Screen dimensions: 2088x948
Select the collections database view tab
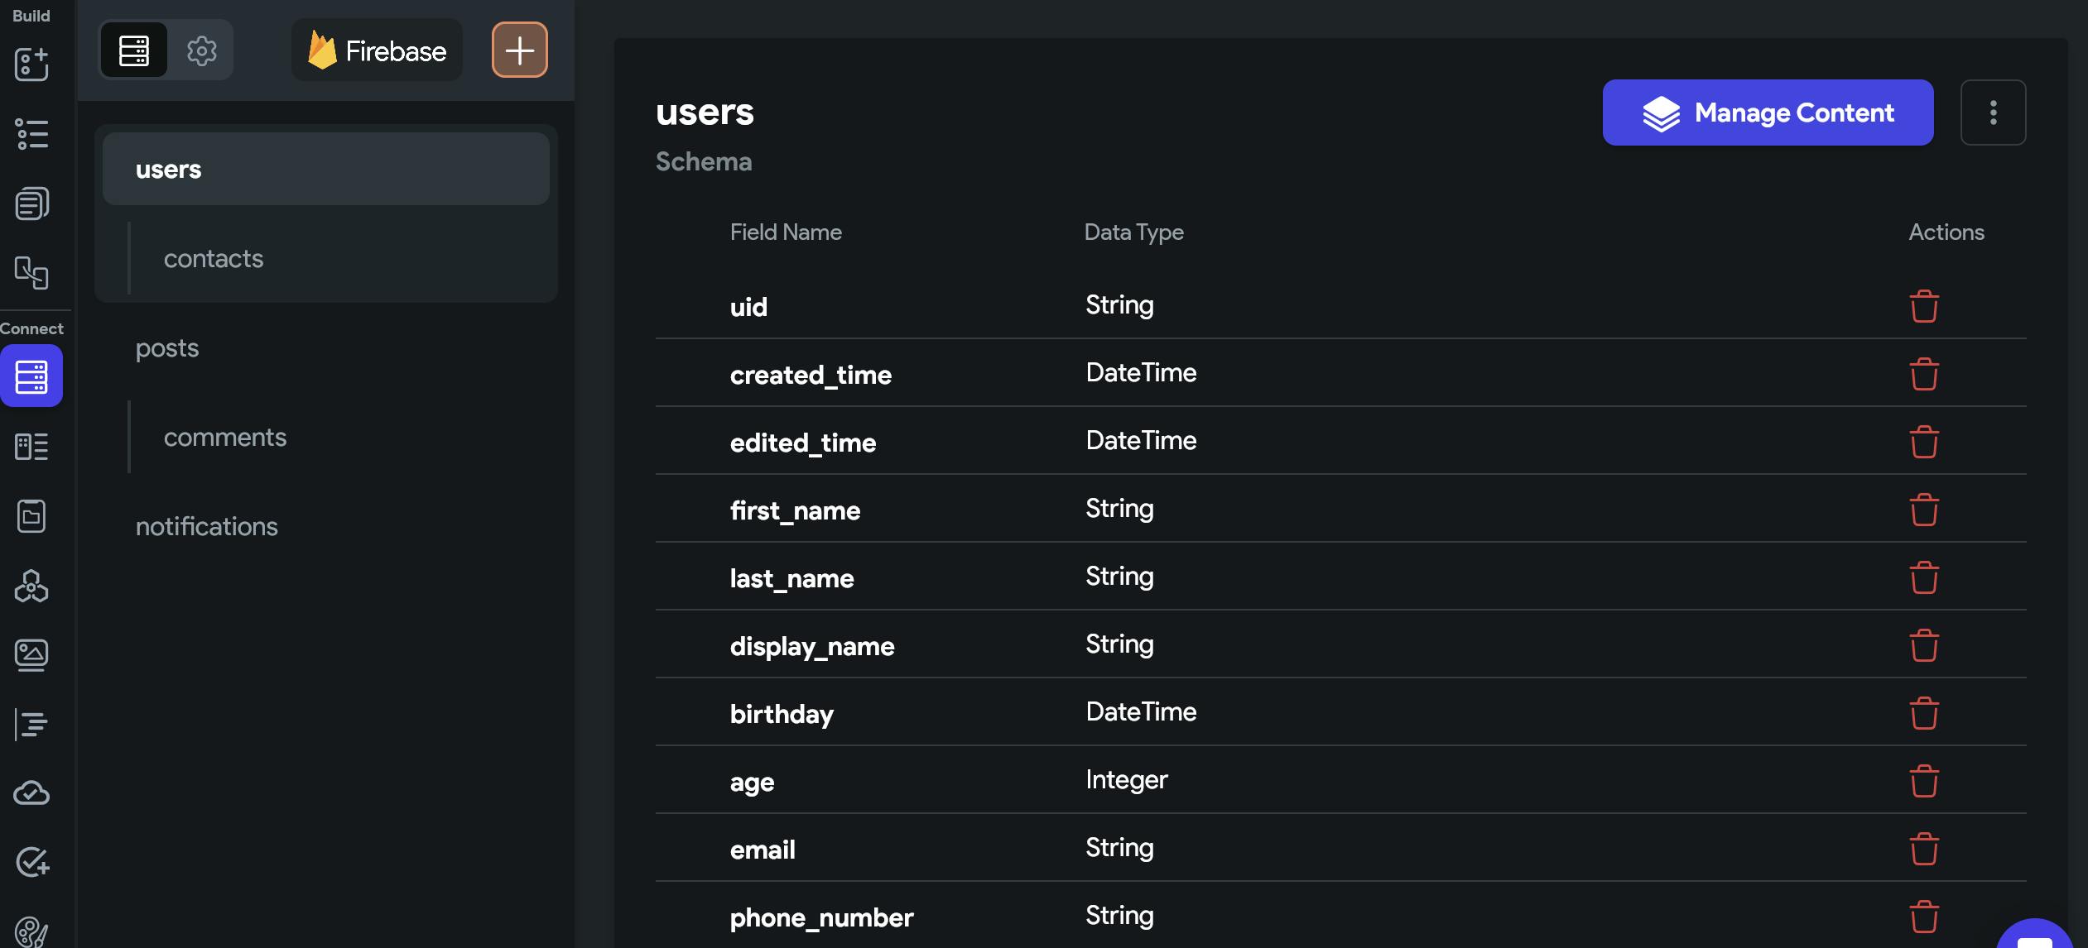(134, 50)
